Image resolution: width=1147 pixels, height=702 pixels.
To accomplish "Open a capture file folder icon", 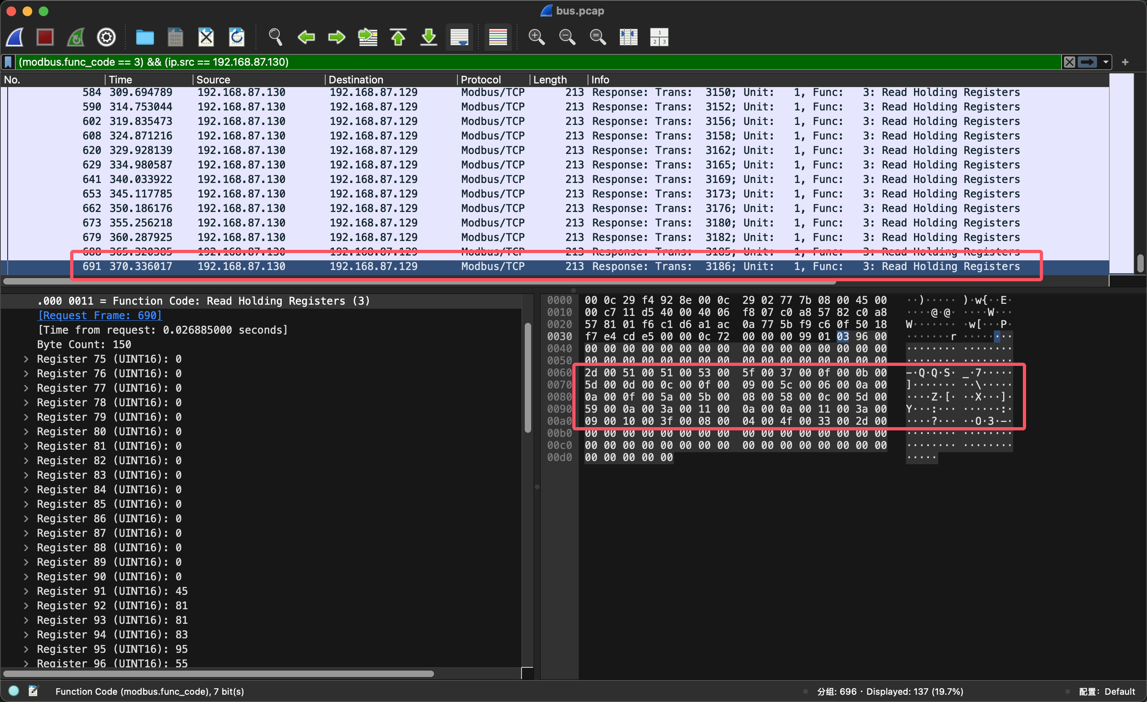I will click(145, 37).
